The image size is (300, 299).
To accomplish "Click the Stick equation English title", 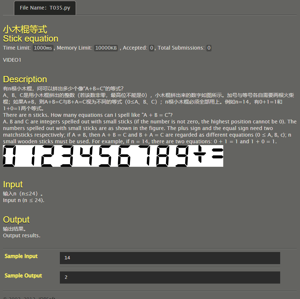I will (x=30, y=39).
